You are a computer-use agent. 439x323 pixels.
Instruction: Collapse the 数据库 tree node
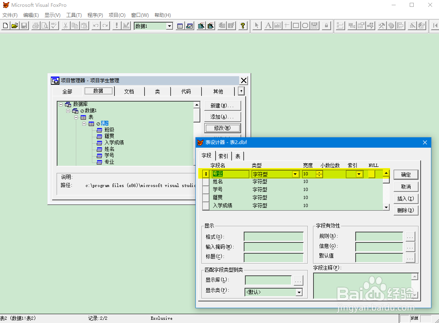[61, 104]
